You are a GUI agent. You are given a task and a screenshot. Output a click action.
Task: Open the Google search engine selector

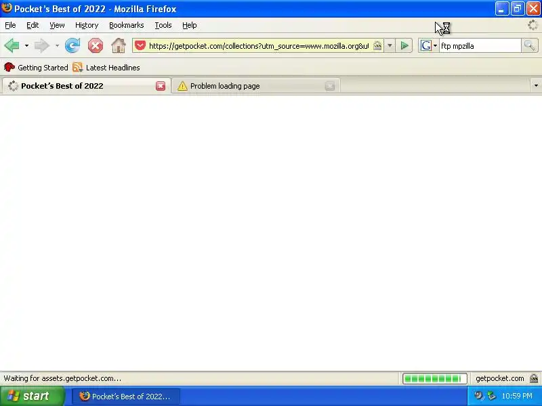429,45
